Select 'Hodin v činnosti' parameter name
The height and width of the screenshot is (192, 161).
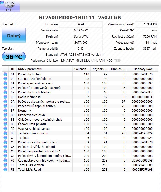[29, 97]
